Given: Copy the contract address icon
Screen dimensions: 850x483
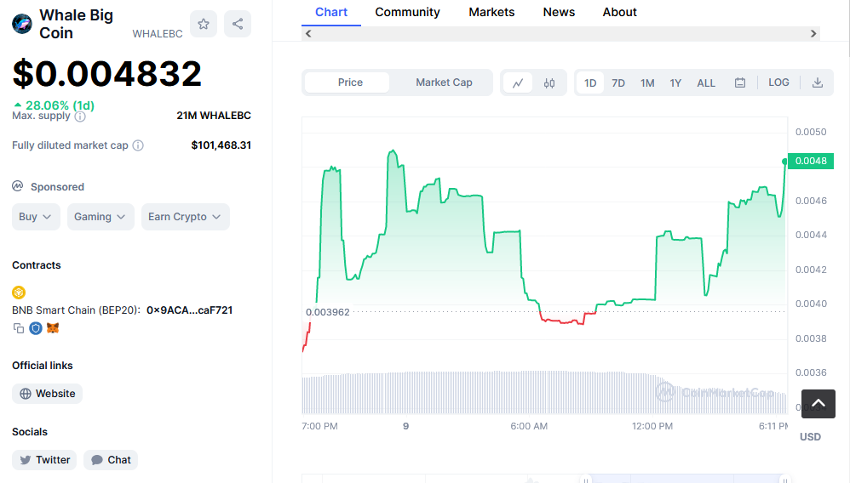Looking at the screenshot, I should [19, 328].
